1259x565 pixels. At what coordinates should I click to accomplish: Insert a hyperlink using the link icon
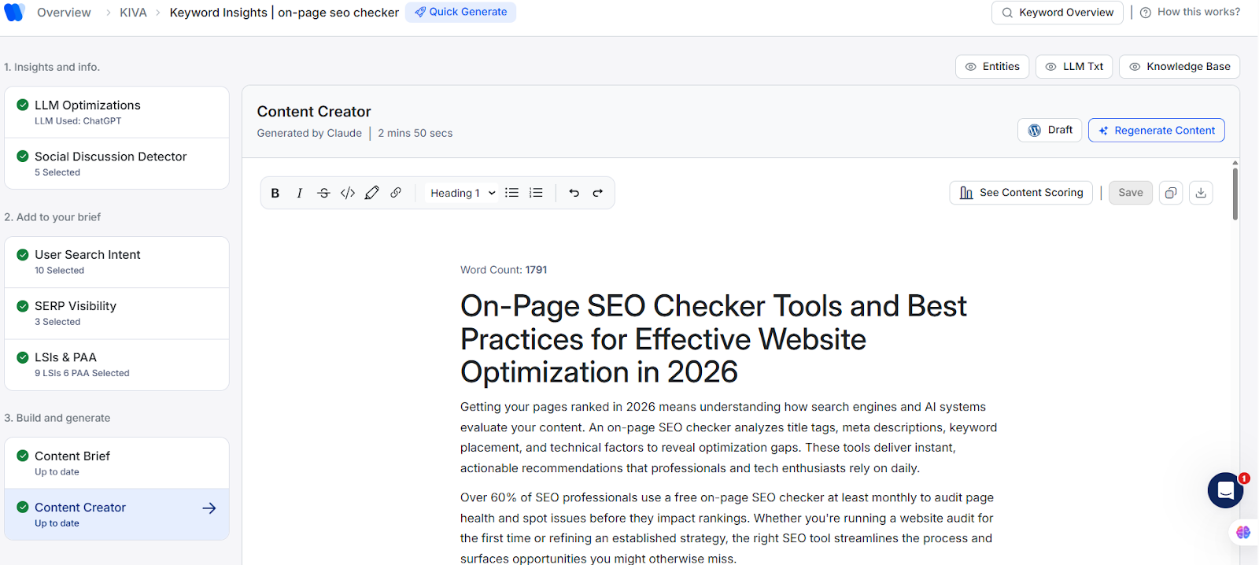[x=396, y=193]
